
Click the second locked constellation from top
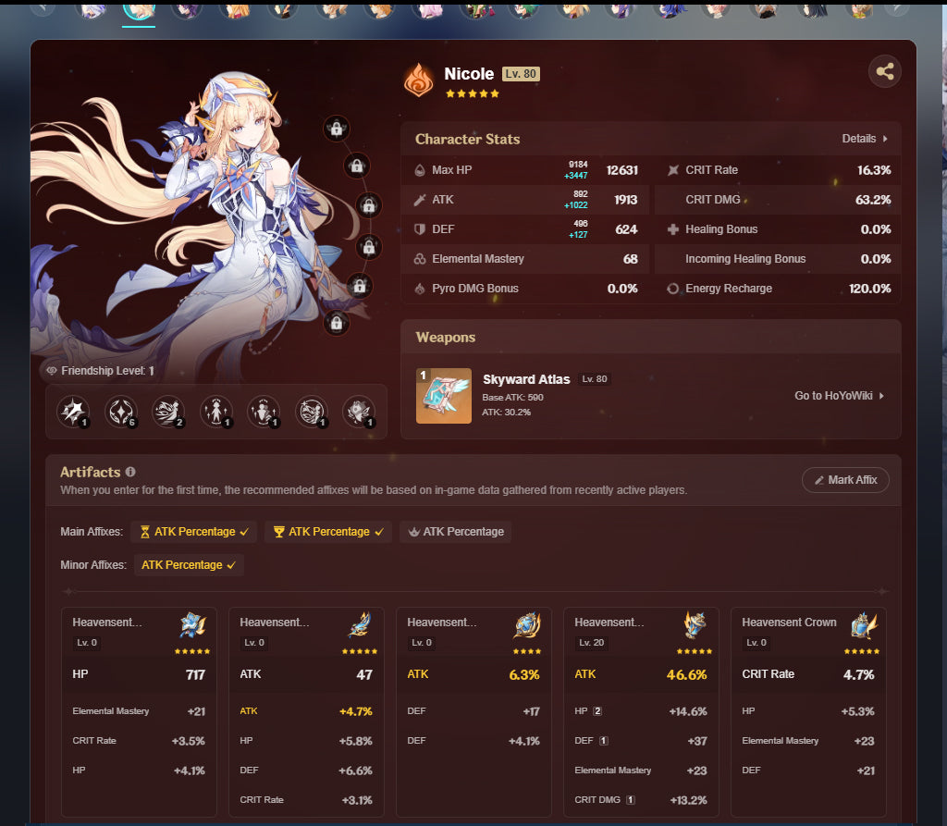coord(357,166)
